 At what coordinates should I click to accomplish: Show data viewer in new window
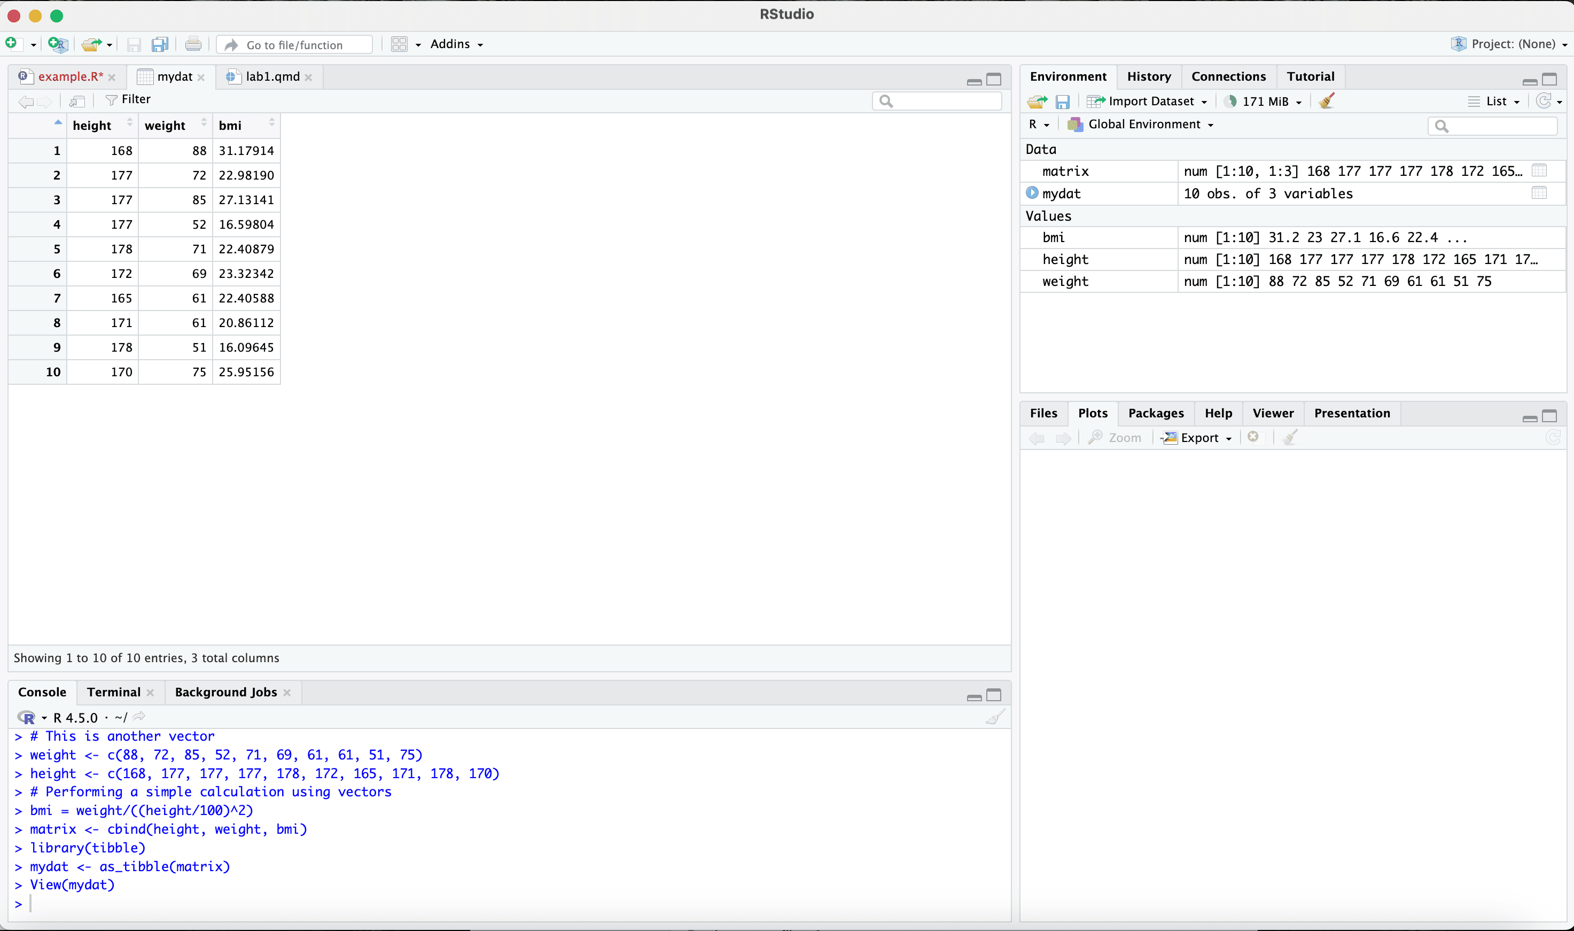click(77, 100)
